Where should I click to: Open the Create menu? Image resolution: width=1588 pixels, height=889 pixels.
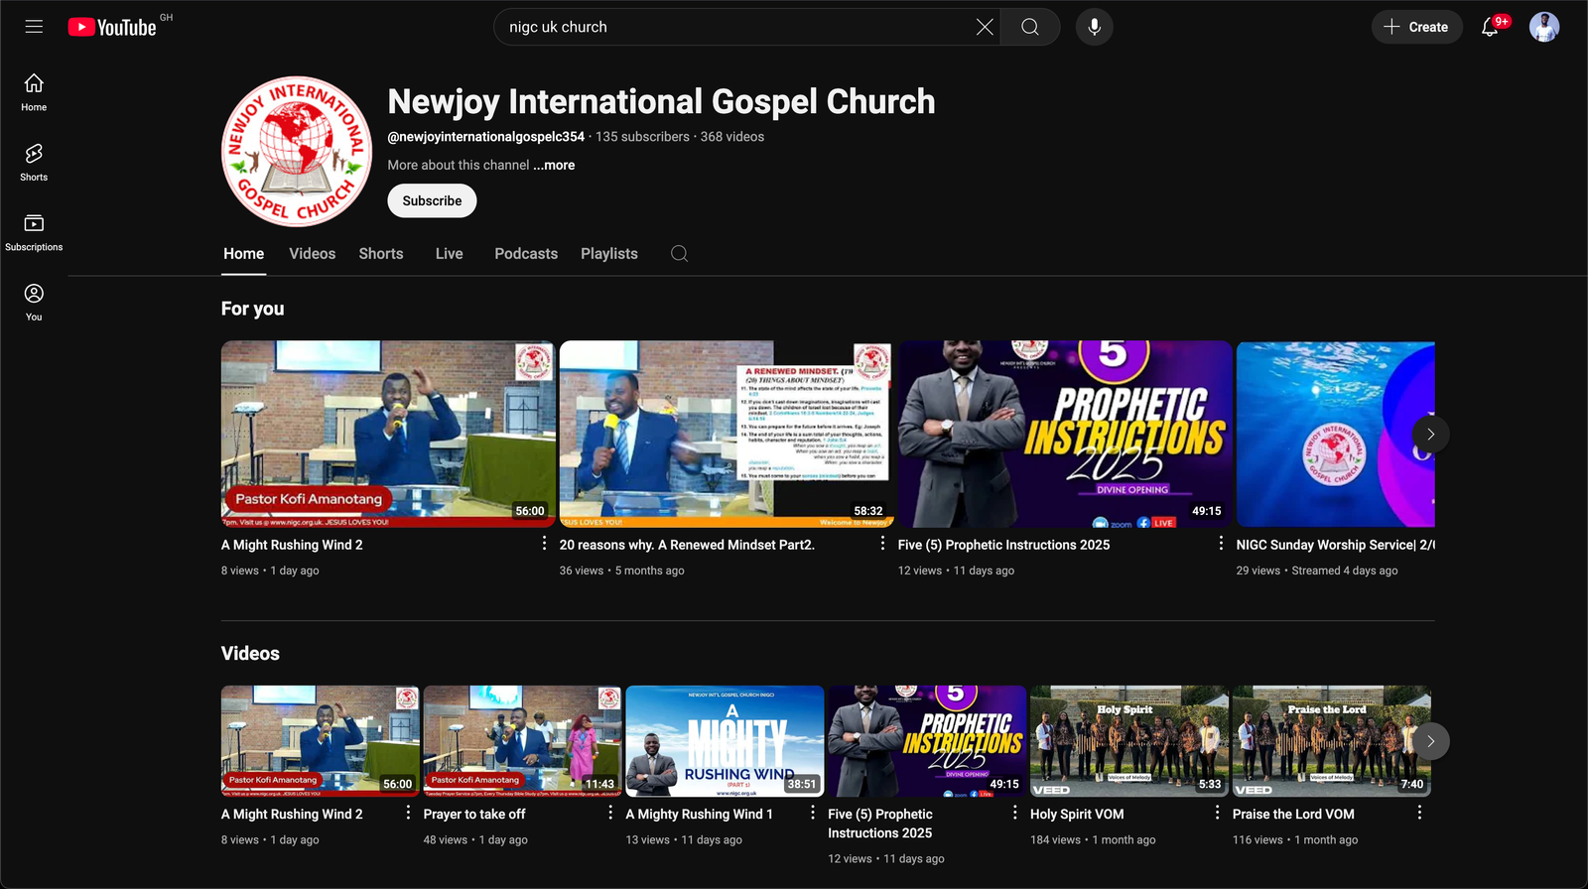[1416, 27]
